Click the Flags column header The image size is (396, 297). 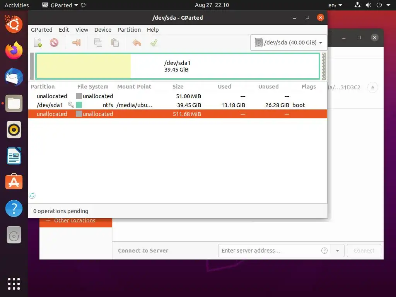309,87
